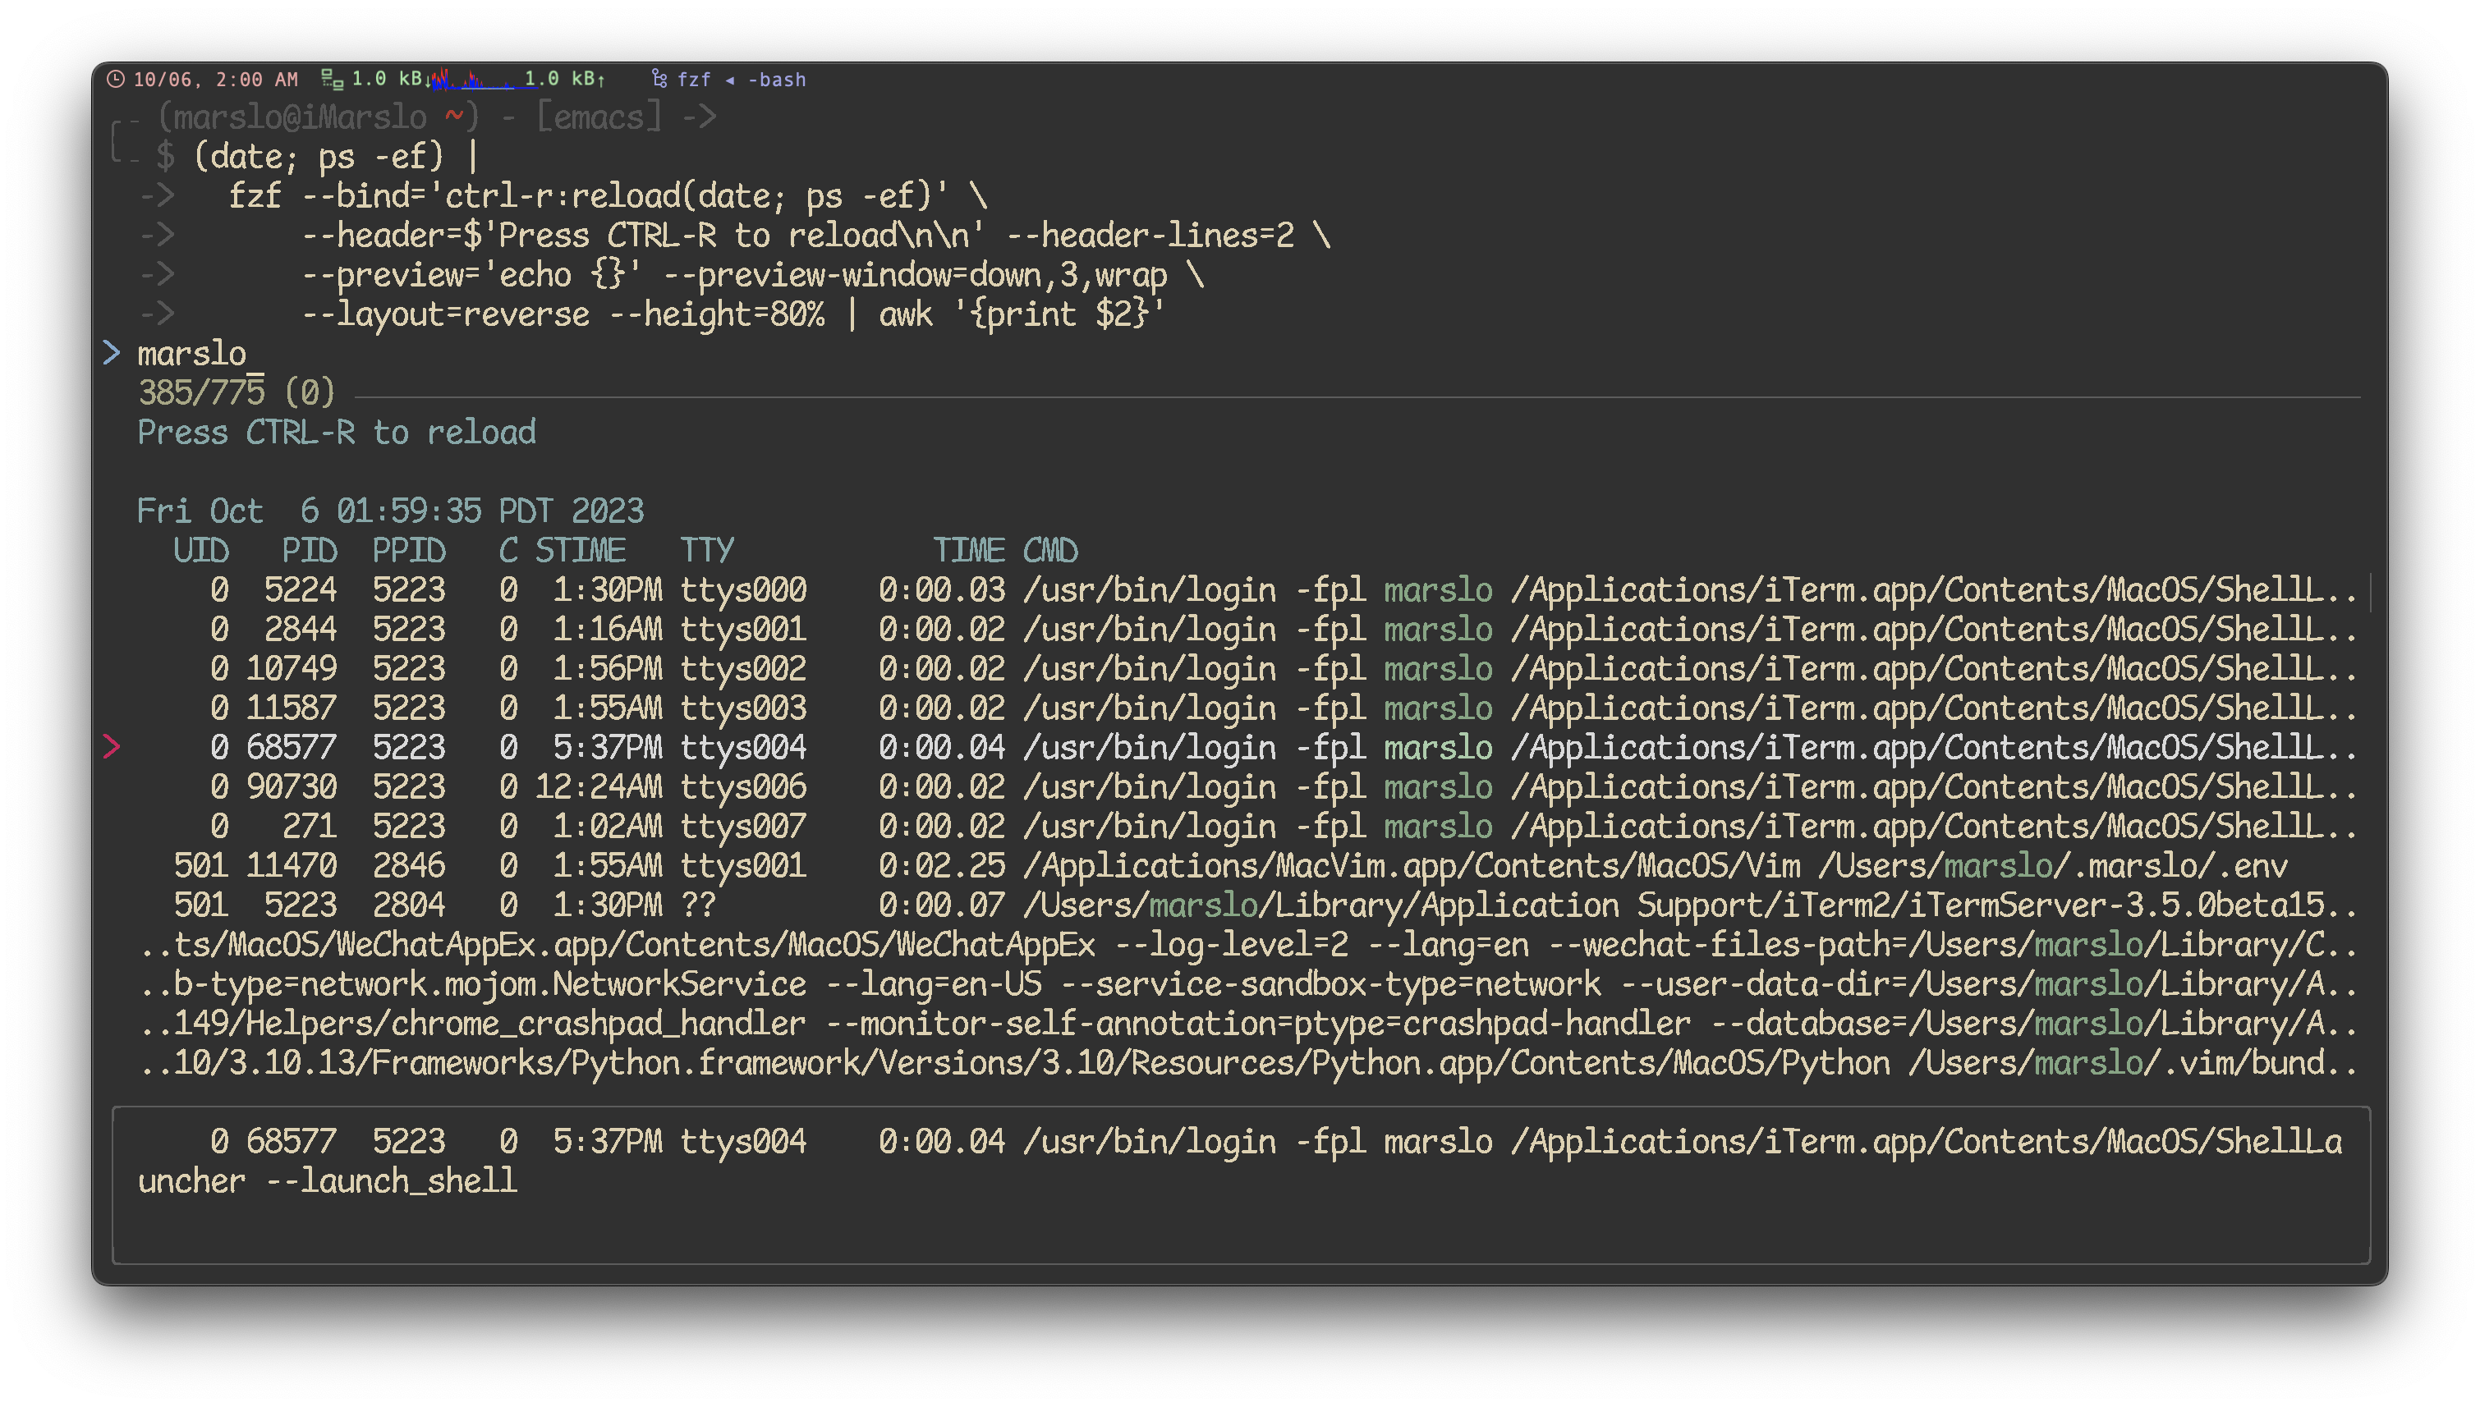Image resolution: width=2480 pixels, height=1407 pixels.
Task: Click the job tree icon before fzf
Action: coord(659,80)
